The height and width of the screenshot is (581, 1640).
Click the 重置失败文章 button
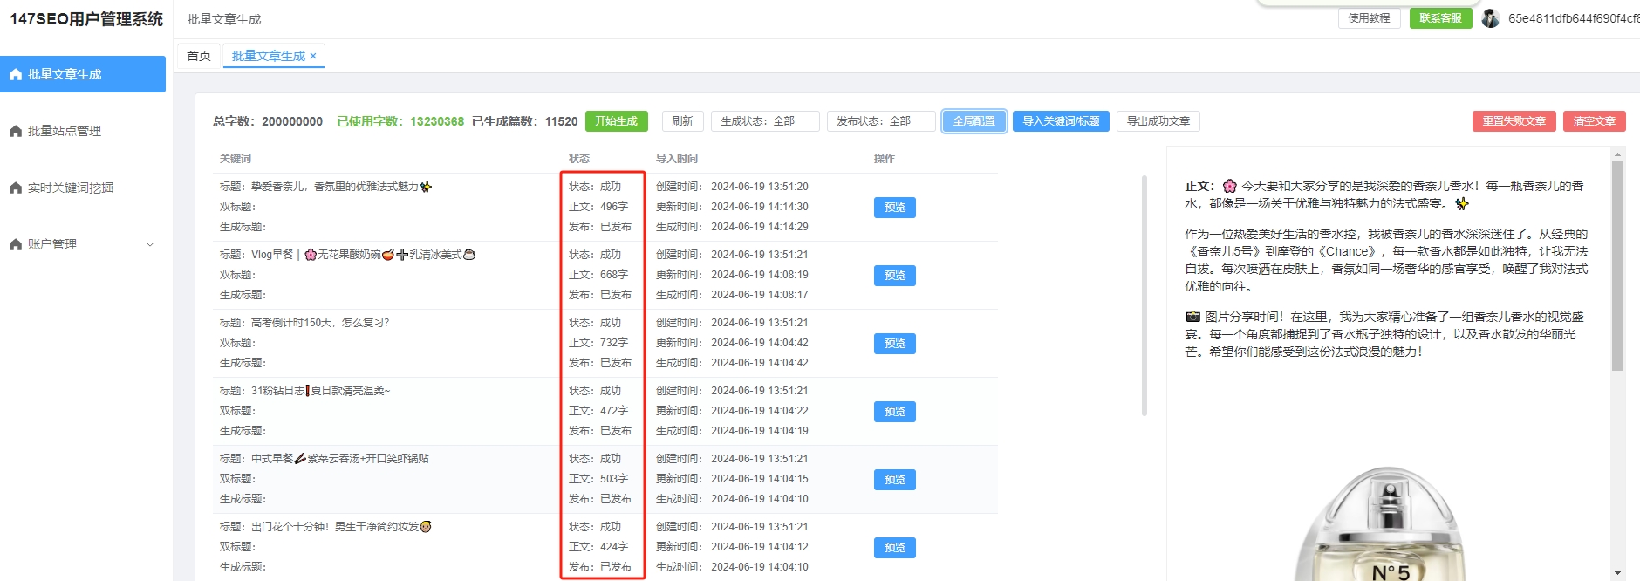pos(1514,121)
